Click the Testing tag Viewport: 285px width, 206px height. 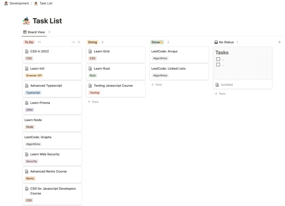95,93
